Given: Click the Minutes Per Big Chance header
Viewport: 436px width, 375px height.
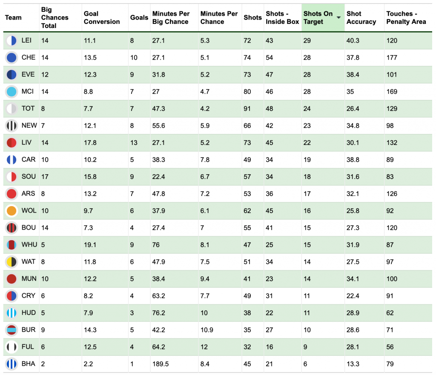Looking at the screenshot, I should [x=171, y=17].
